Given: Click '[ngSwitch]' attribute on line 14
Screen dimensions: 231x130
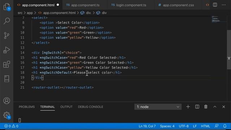Looking at the screenshot, I should (x=52, y=53).
